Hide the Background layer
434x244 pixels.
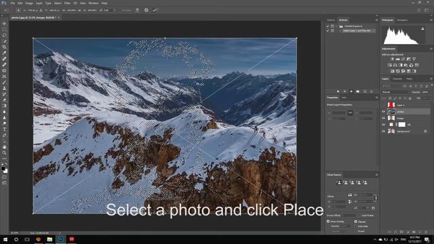pyautogui.click(x=384, y=131)
